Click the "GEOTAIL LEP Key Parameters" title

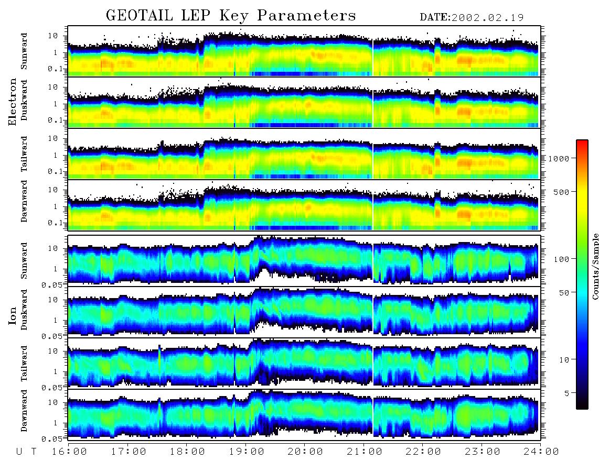231,16
